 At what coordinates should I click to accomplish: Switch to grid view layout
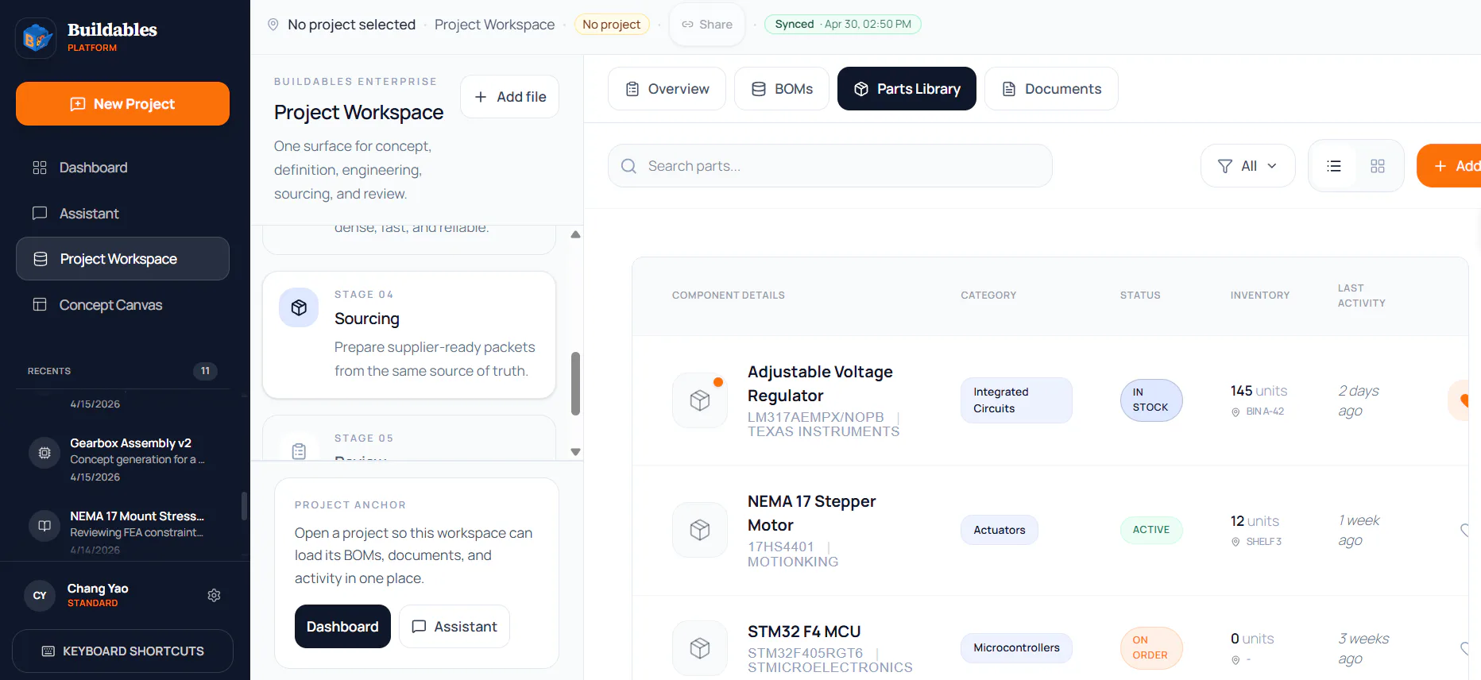[1378, 166]
